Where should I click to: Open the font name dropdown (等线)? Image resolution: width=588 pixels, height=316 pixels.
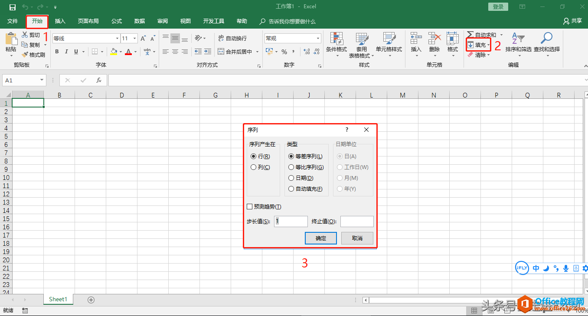pos(116,39)
